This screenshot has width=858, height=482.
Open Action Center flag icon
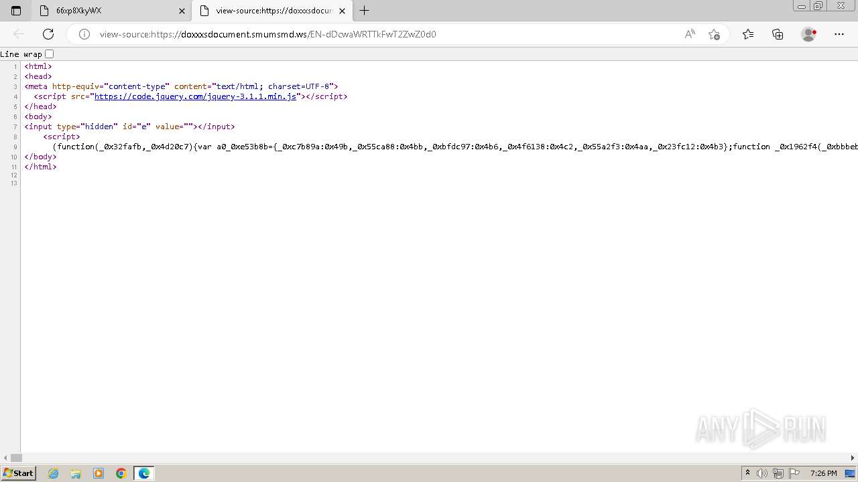coord(794,473)
